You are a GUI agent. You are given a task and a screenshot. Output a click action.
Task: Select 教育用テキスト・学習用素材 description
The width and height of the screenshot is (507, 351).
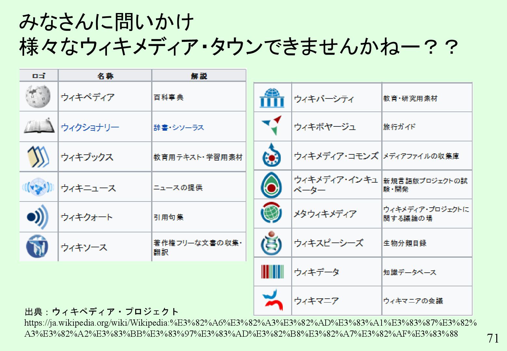click(x=199, y=157)
